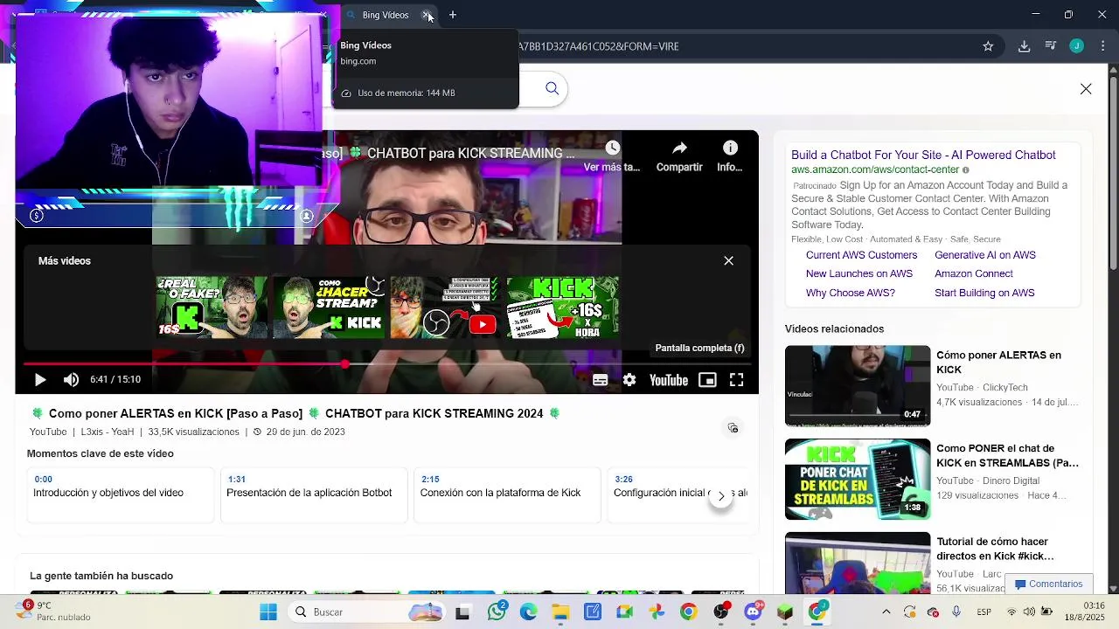Screen dimensions: 1119x629
Task: Open a new browser tab
Action: 452,15
